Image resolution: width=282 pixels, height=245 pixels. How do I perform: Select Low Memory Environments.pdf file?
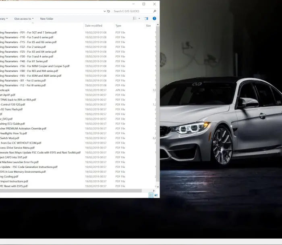[23, 172]
